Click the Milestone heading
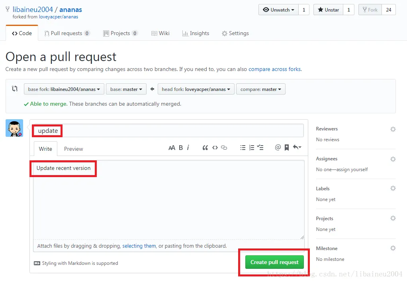 (x=327, y=248)
